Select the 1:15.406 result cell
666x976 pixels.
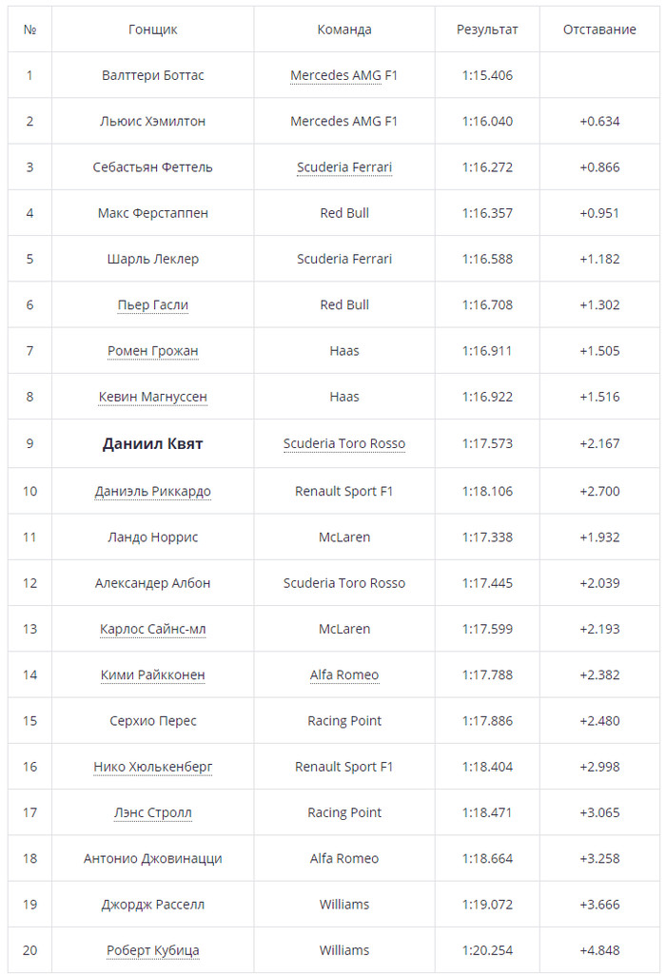coord(487,75)
